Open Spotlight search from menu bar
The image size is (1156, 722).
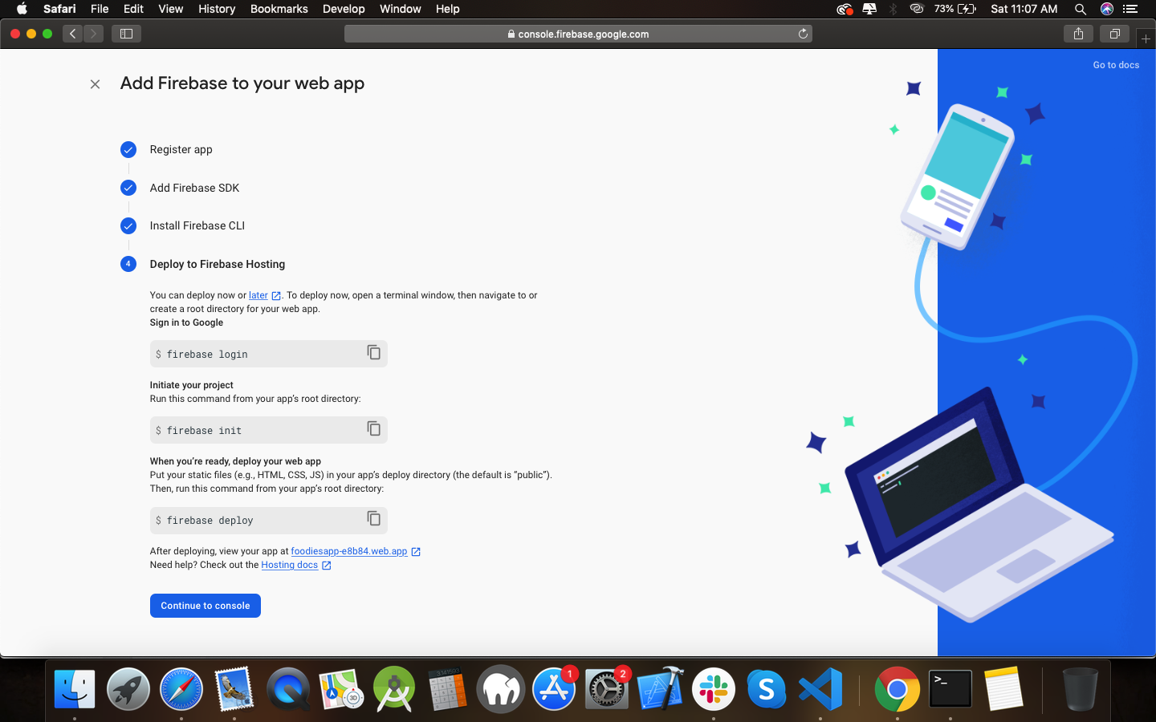1081,9
